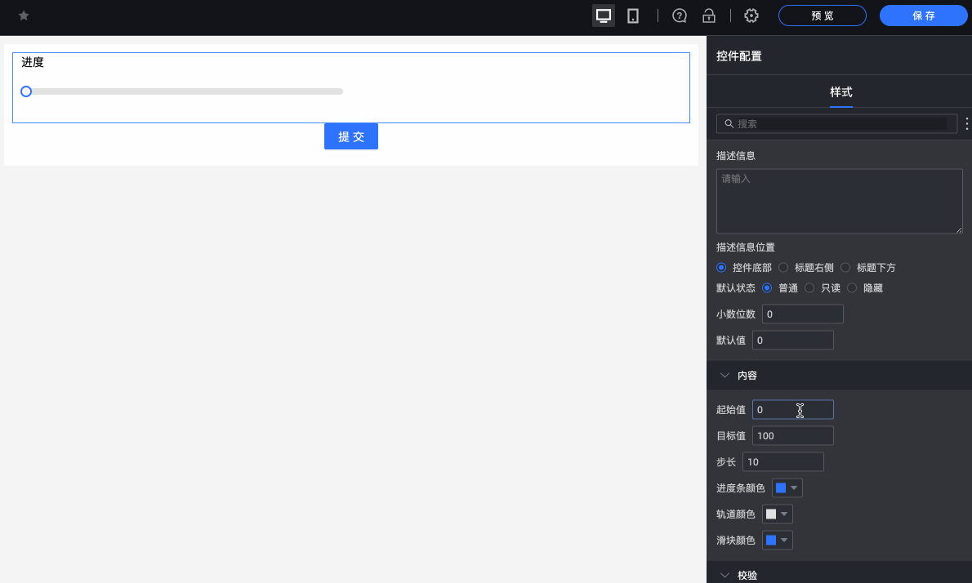Switch to the 样式 tab
Image resolution: width=972 pixels, height=583 pixels.
click(840, 93)
